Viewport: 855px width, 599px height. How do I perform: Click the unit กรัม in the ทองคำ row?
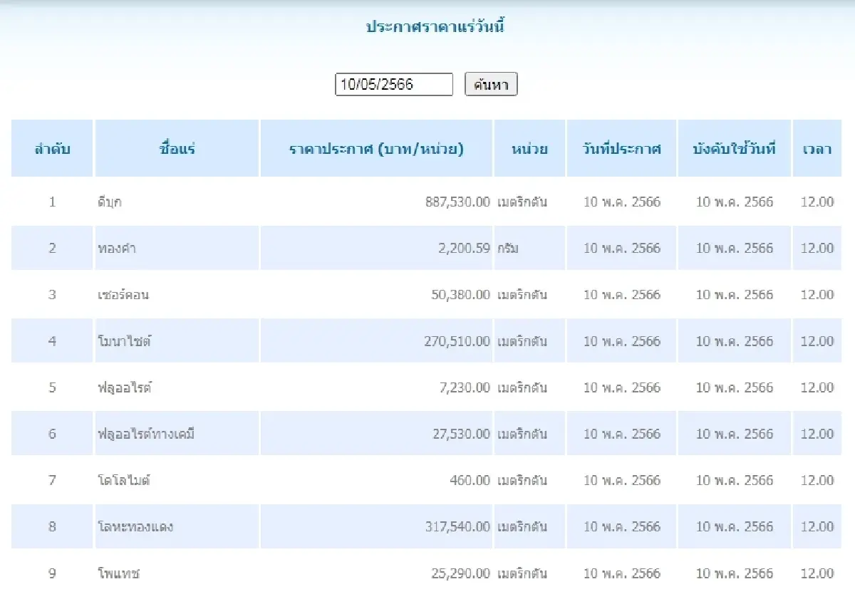pos(508,249)
